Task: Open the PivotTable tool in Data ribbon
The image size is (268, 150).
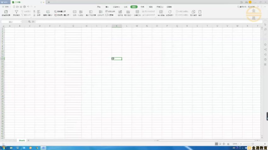Action: point(6,13)
